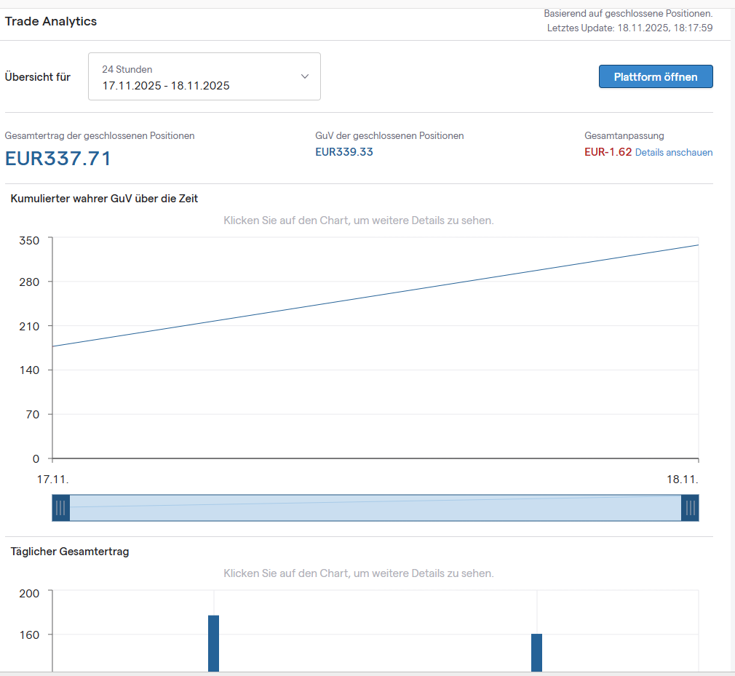Image resolution: width=735 pixels, height=676 pixels.
Task: Click the Plattform öffnen button
Action: pyautogui.click(x=655, y=76)
